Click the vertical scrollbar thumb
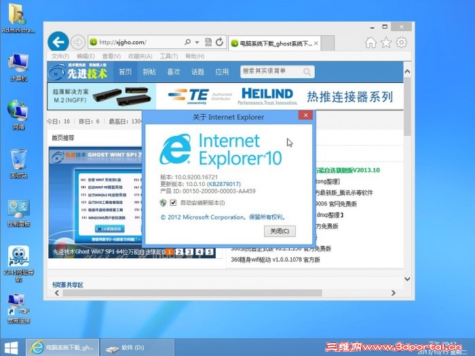 (407, 107)
